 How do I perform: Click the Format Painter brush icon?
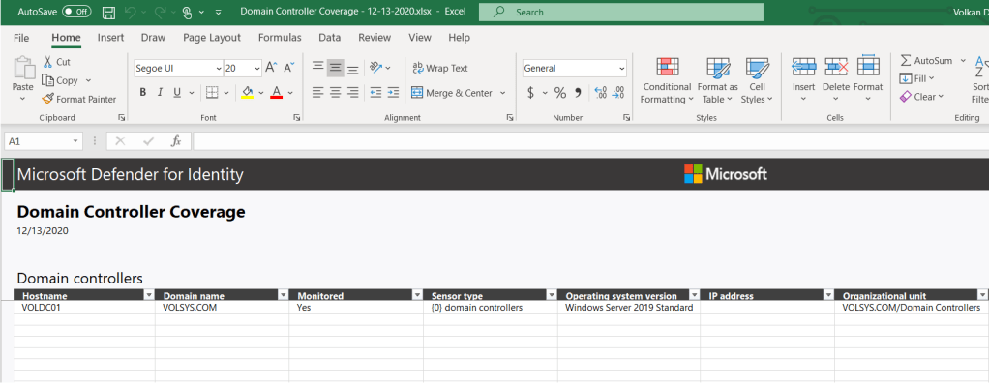[48, 99]
